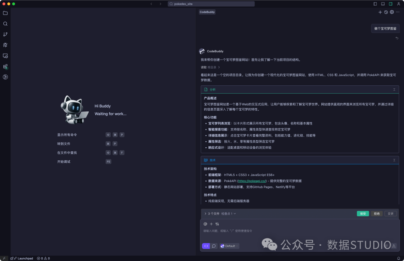Click the plus attachment icon in chat input
This screenshot has height=261, width=404.
[211, 224]
